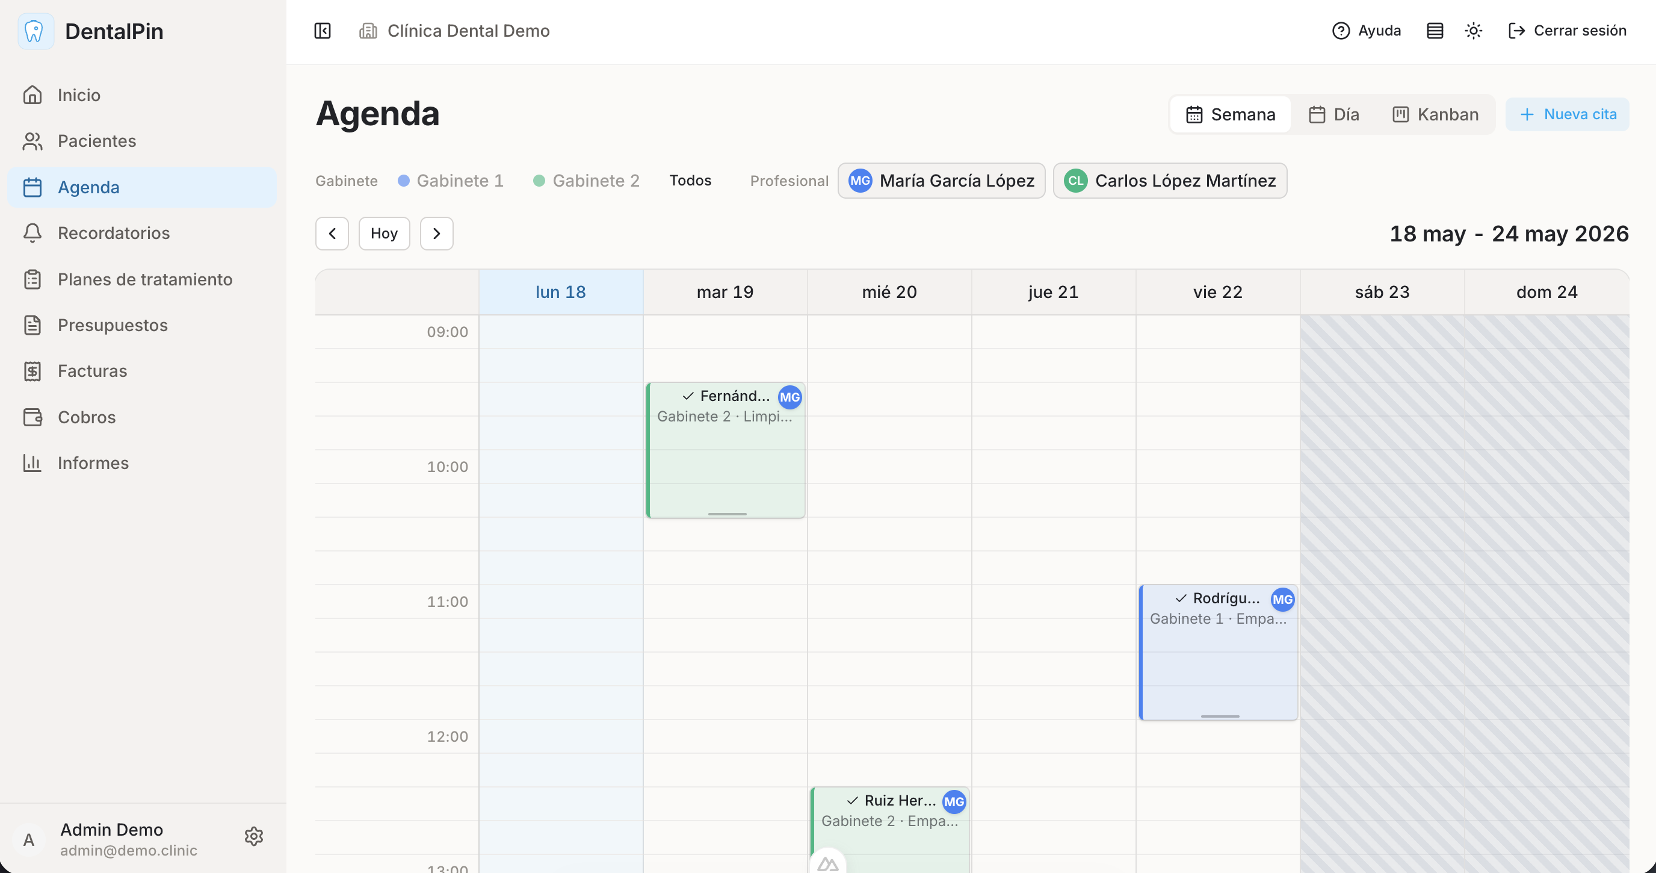Open the Fernánd... appointment on Tuesday
The width and height of the screenshot is (1656, 873).
point(725,450)
